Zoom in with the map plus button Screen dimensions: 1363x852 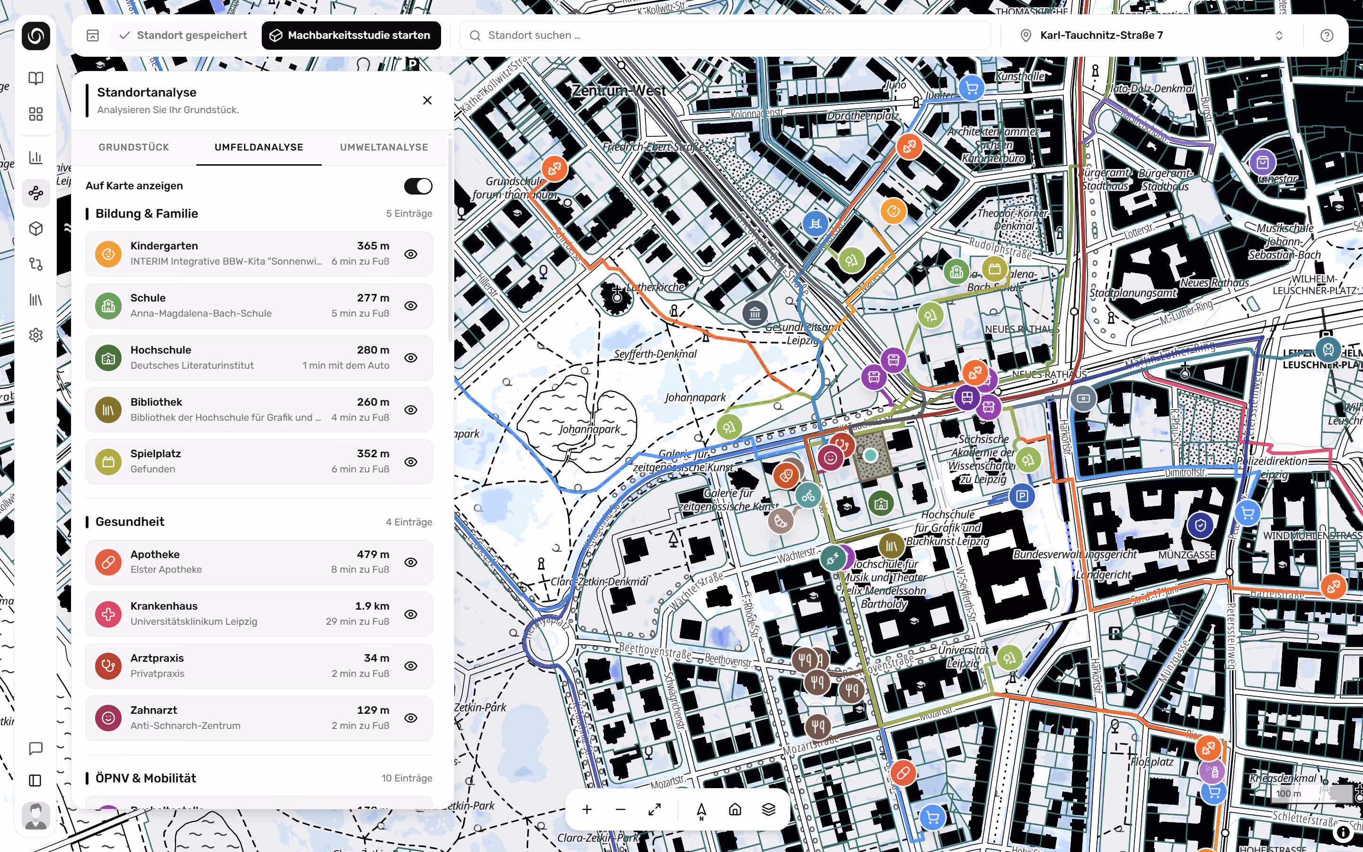(587, 810)
